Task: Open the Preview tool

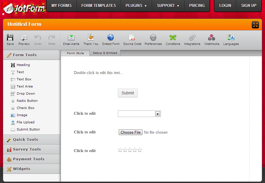Action: (24, 40)
